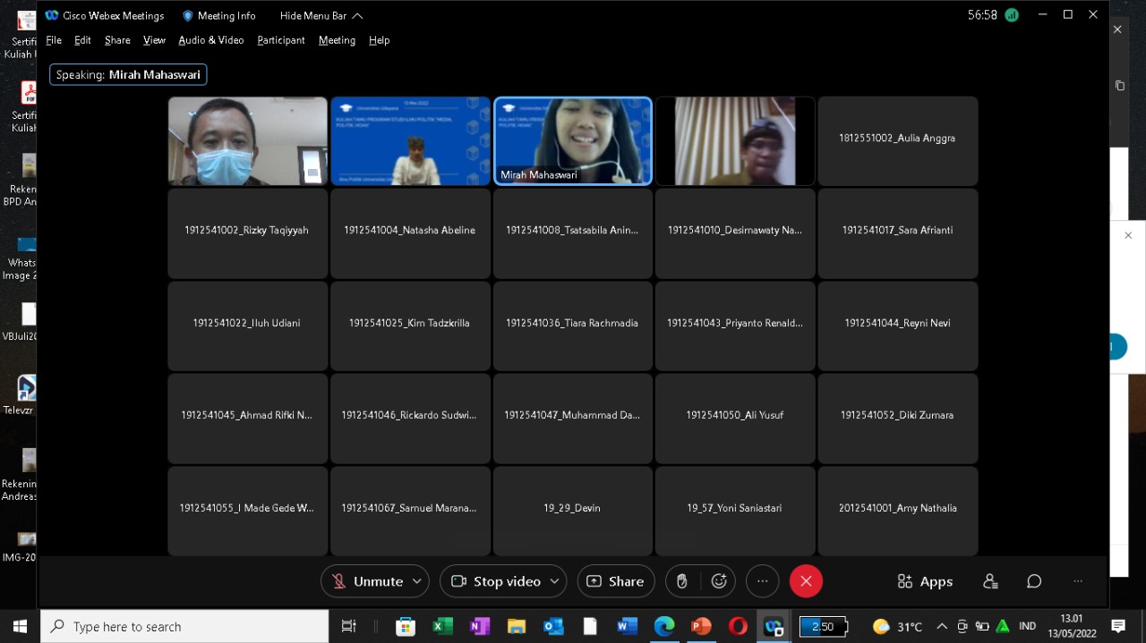Open the Participants panel
This screenshot has width=1146, height=643.
point(990,581)
